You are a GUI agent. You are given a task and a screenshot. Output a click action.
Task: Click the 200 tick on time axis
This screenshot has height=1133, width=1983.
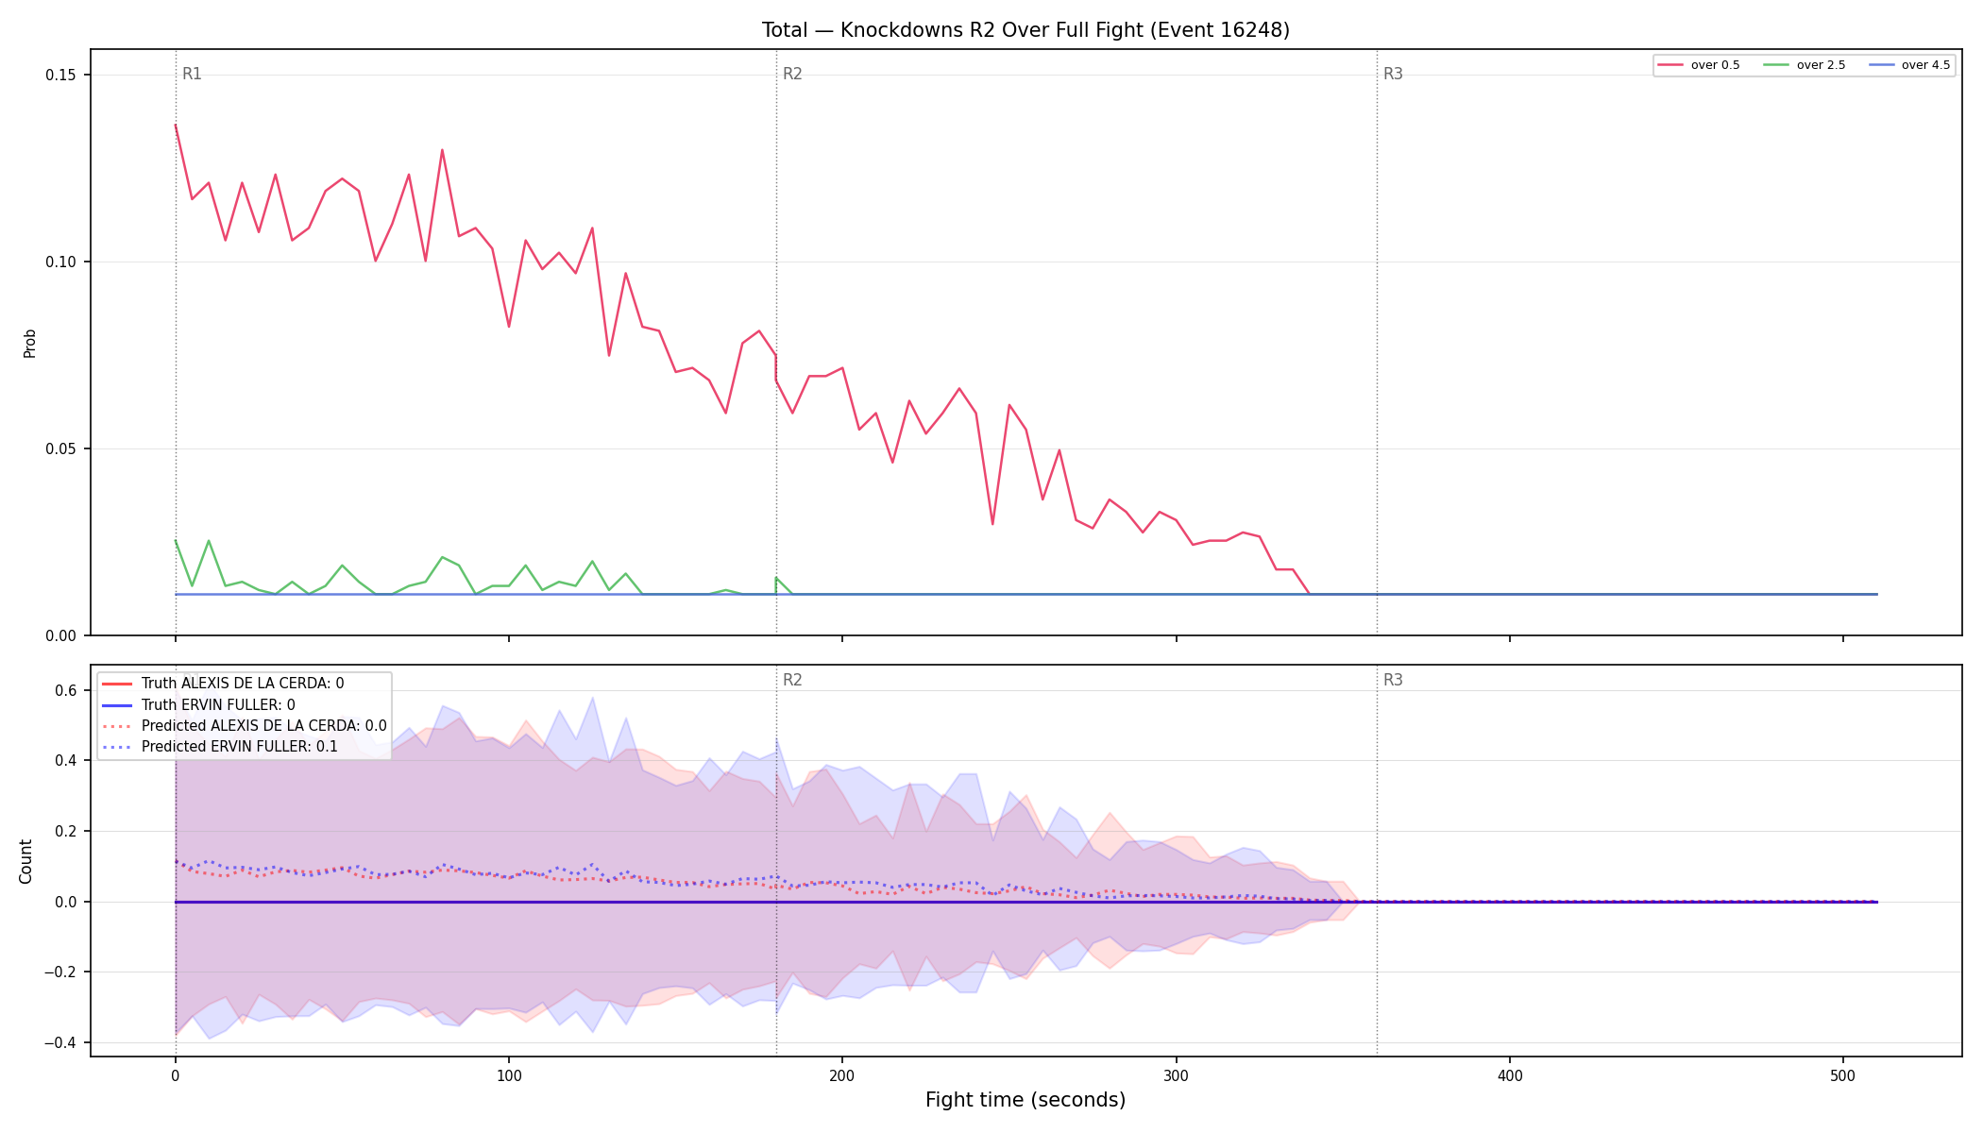point(842,1075)
